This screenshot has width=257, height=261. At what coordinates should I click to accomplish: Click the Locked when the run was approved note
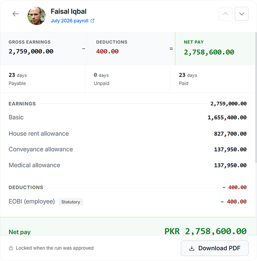55,248
